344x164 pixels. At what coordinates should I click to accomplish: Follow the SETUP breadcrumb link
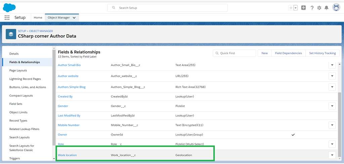coord(22,31)
